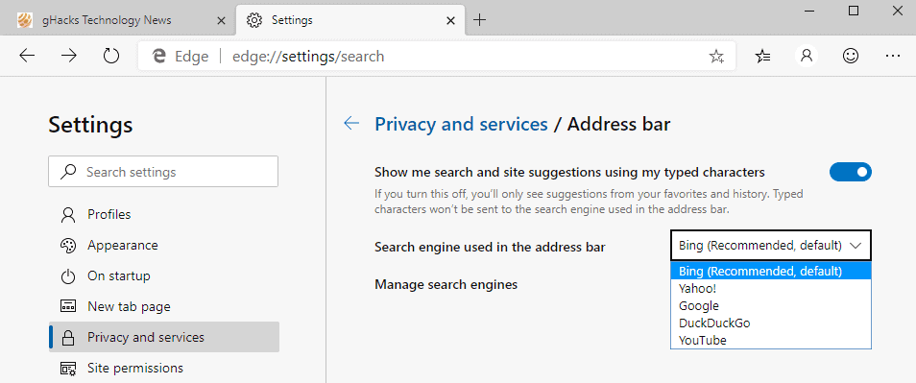Switch to gHacks Technology News tab

click(117, 20)
